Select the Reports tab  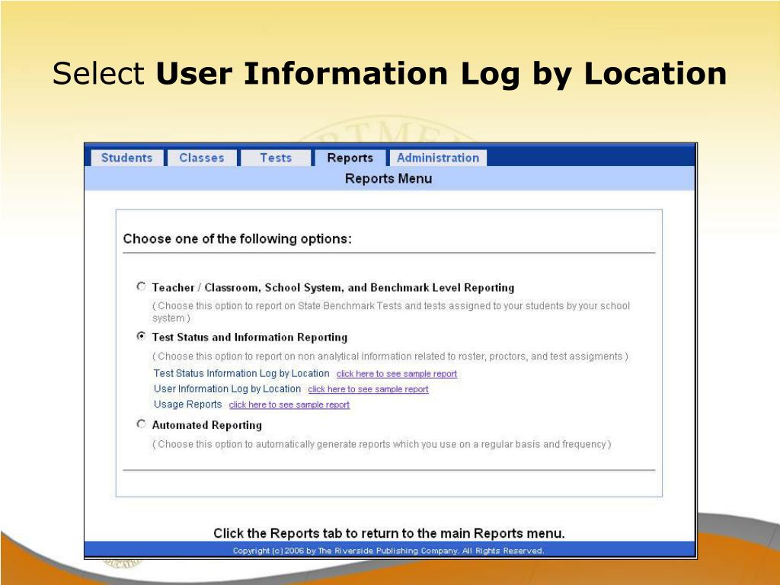pyautogui.click(x=350, y=158)
